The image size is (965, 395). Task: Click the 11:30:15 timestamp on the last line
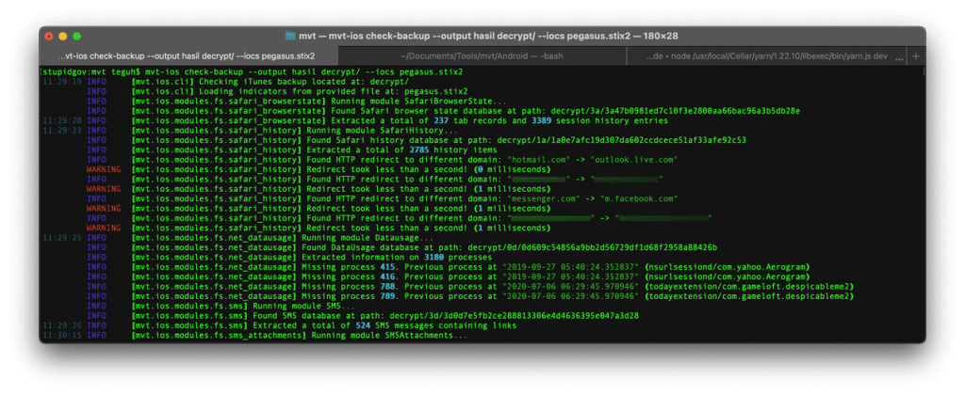[x=62, y=334]
